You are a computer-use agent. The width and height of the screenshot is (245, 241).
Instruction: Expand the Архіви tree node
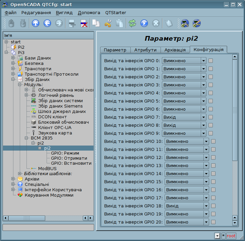click(13, 179)
